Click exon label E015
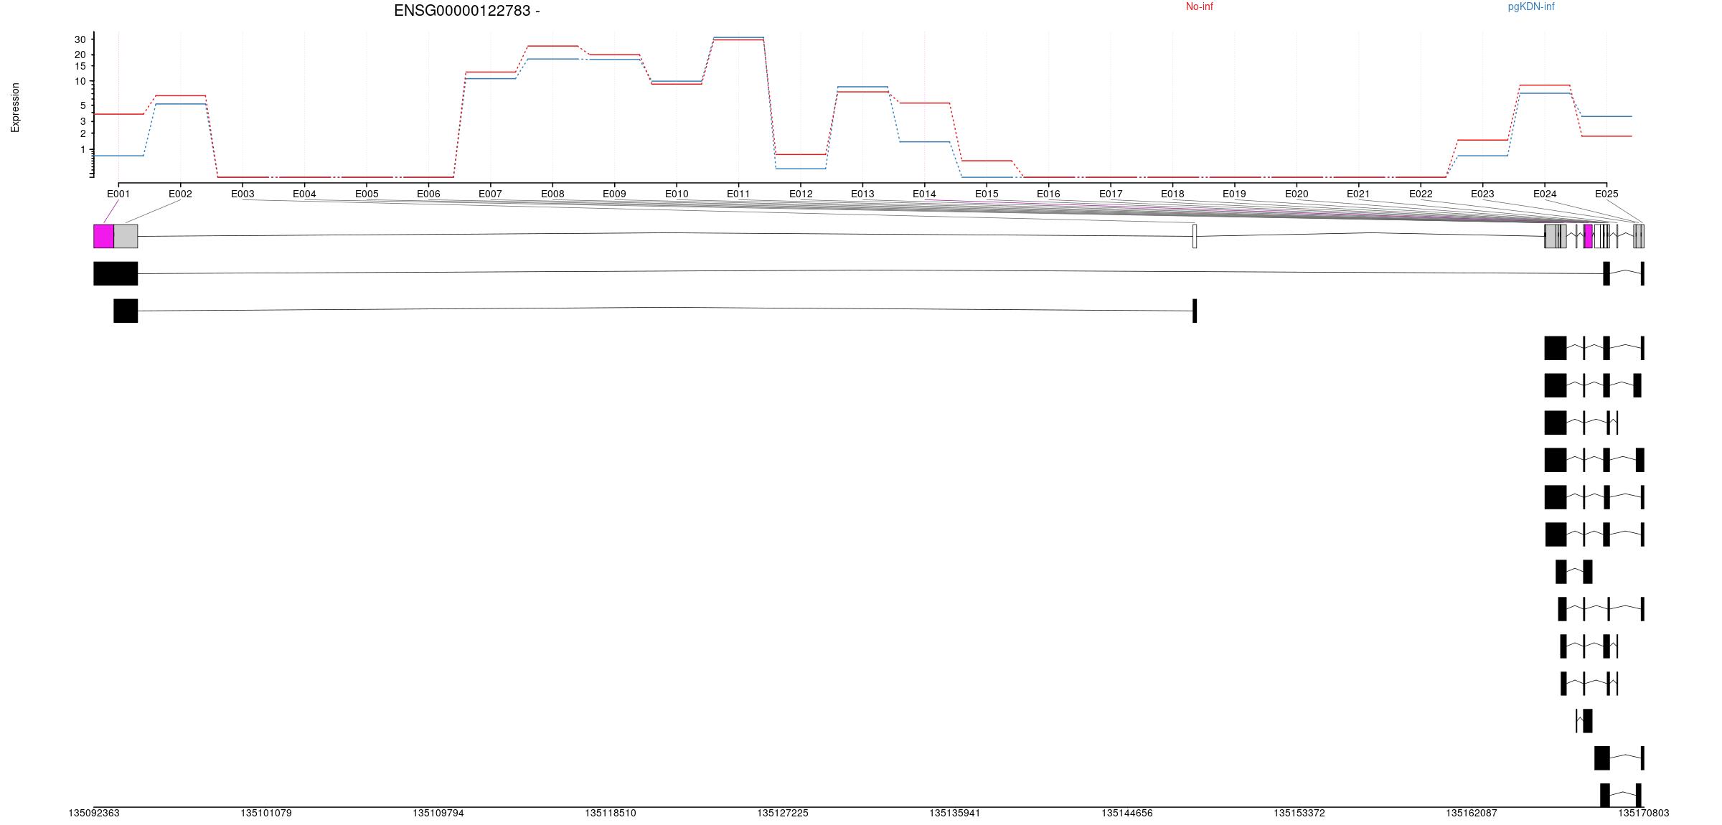This screenshot has height=825, width=1722. pos(987,194)
